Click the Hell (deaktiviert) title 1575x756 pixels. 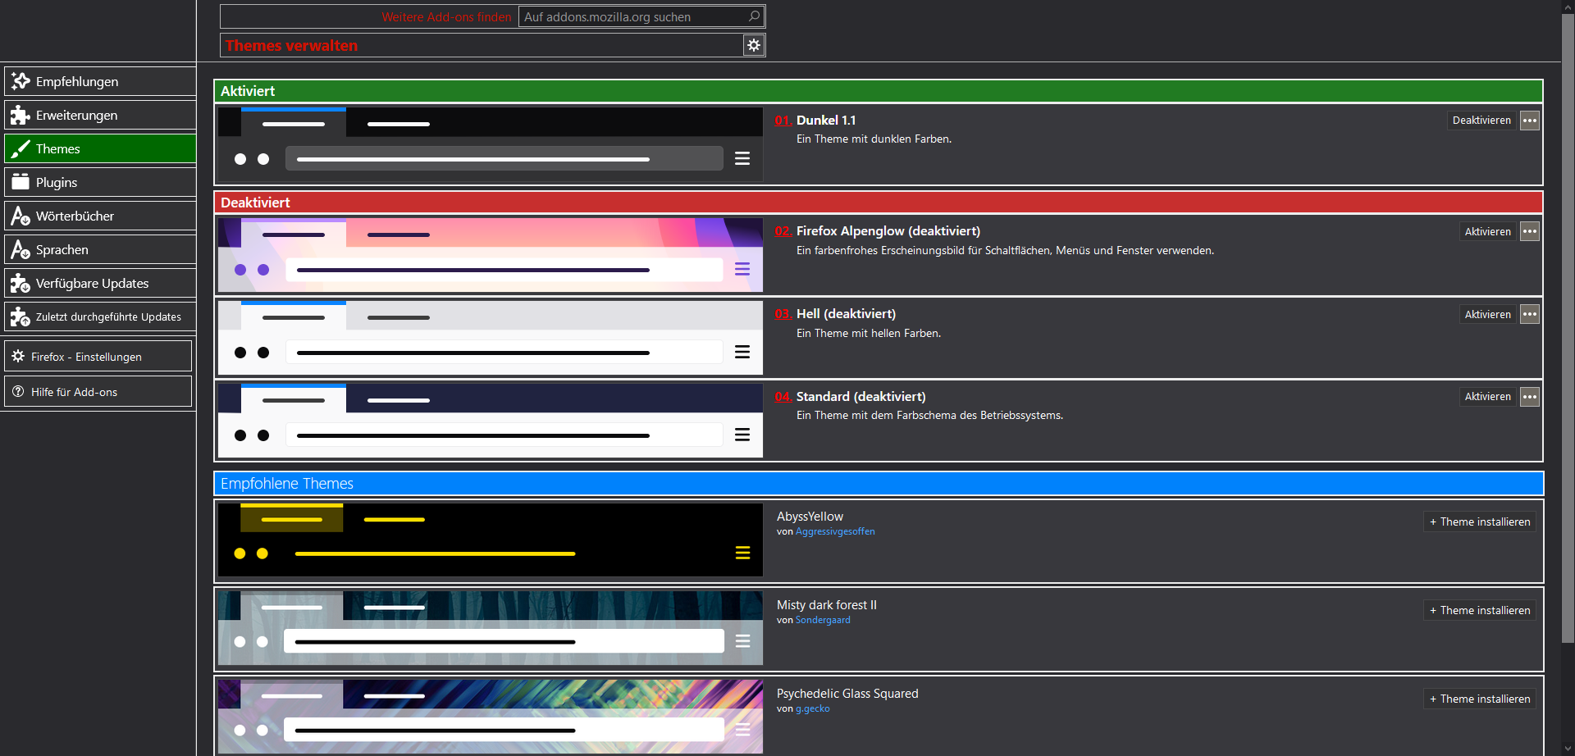pyautogui.click(x=846, y=314)
